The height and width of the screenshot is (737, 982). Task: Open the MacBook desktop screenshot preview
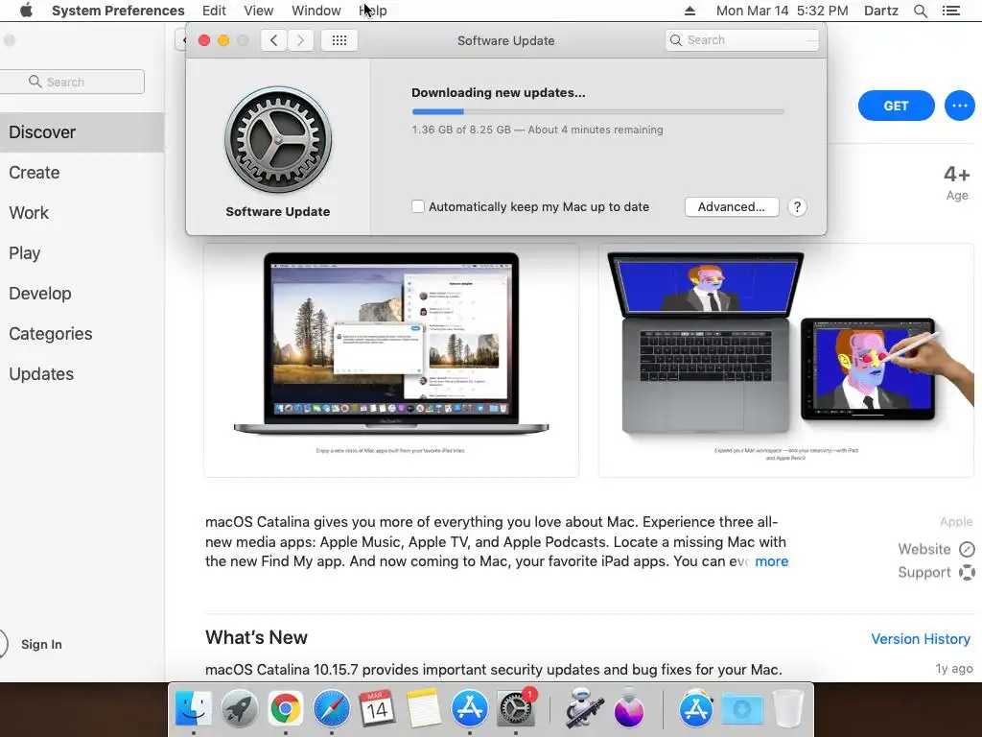391,361
